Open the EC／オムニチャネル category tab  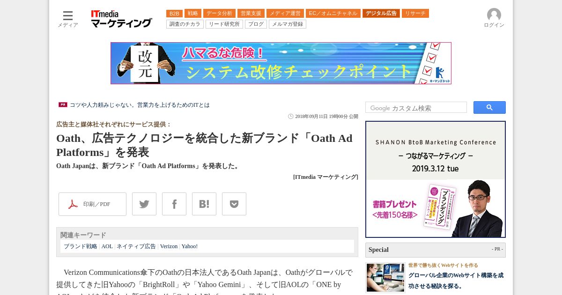click(333, 14)
